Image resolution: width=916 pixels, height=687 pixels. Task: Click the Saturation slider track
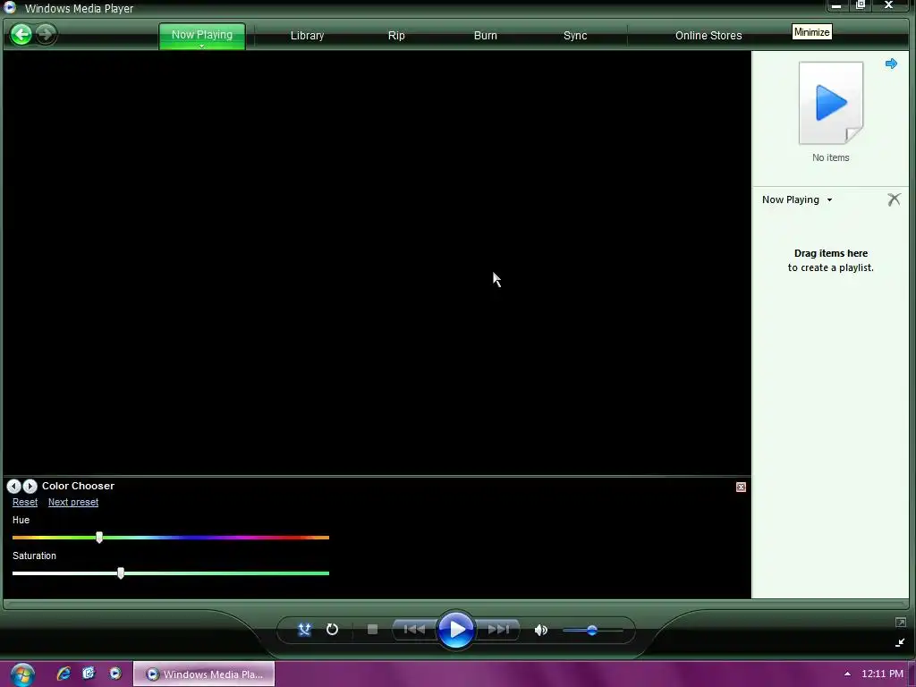click(171, 573)
